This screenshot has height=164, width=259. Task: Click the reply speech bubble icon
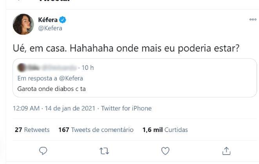pyautogui.click(x=43, y=150)
